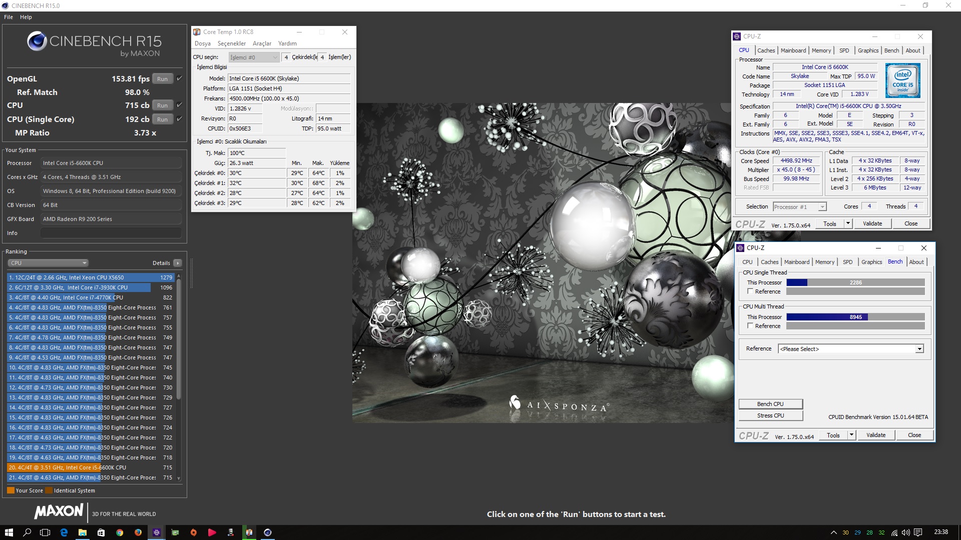
Task: Toggle CPU (Single Core) test checkbox
Action: point(179,119)
